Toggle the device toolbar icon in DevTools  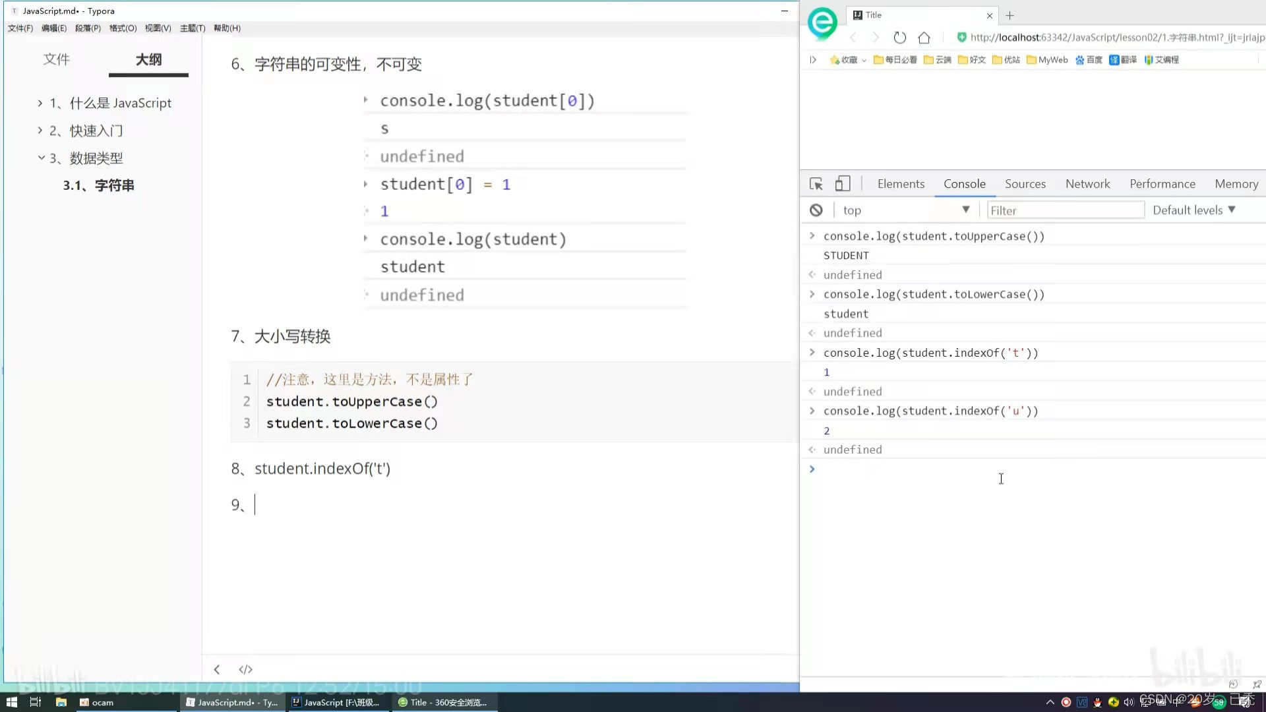coord(842,184)
